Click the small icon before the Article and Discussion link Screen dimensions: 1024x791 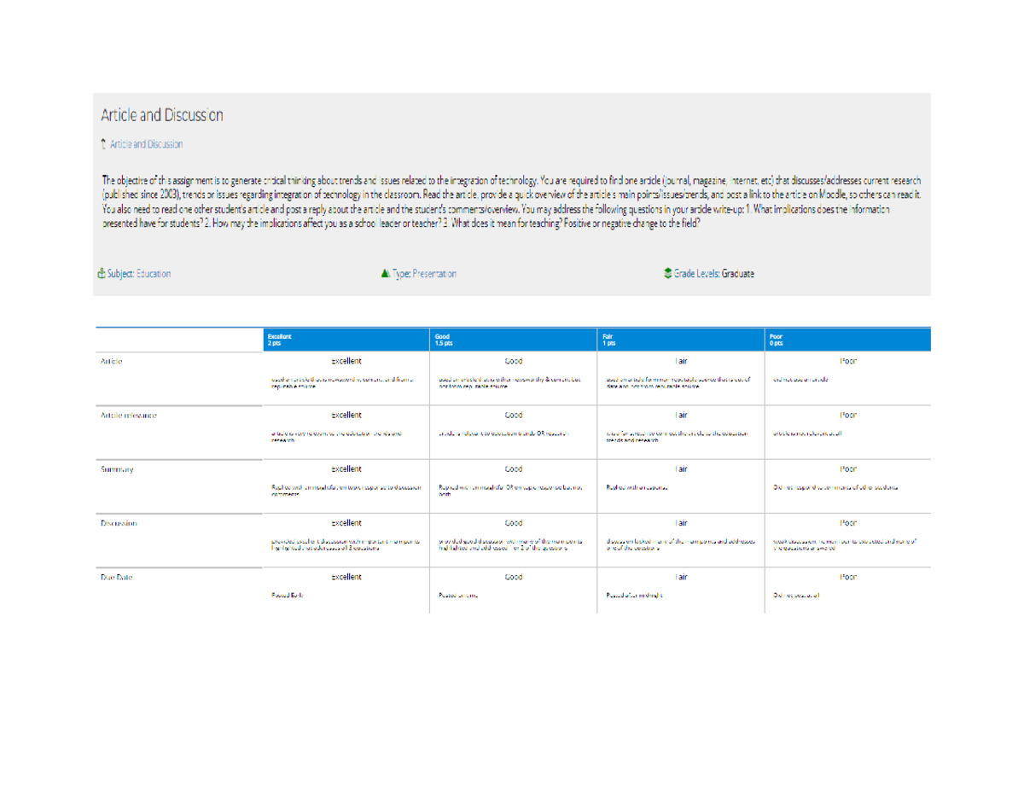103,145
